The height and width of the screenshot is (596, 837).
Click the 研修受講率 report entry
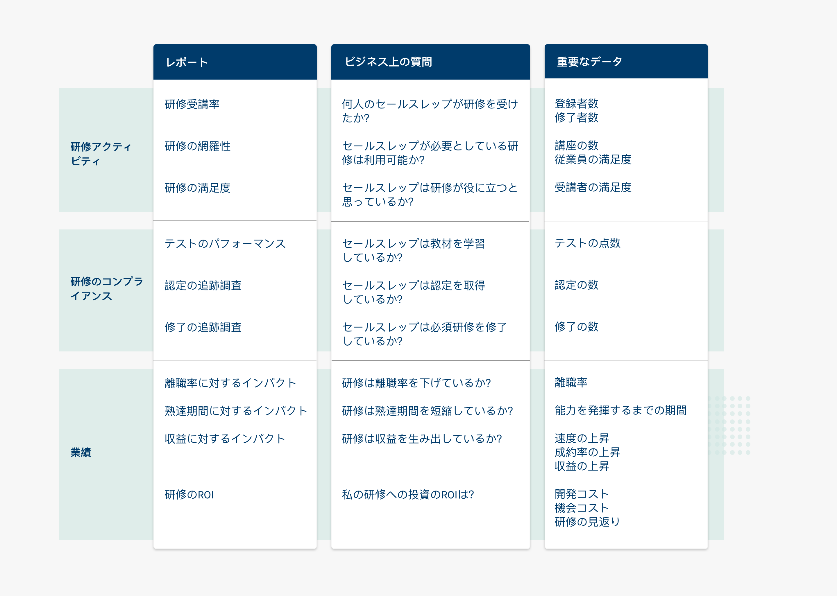[192, 104]
